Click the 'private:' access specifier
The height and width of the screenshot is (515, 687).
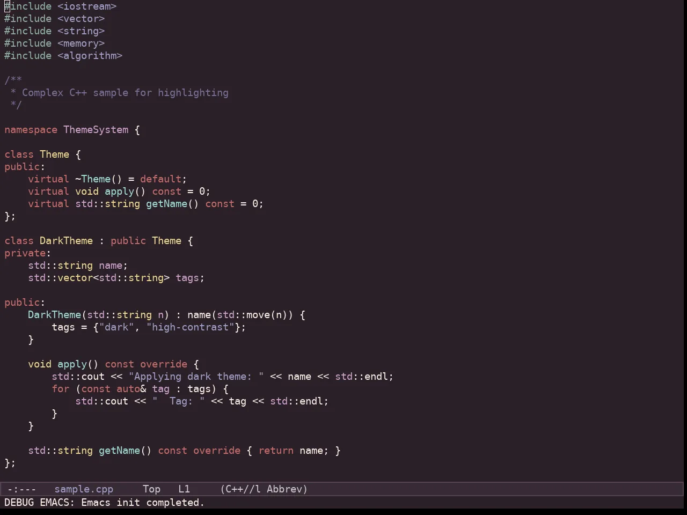tap(27, 253)
